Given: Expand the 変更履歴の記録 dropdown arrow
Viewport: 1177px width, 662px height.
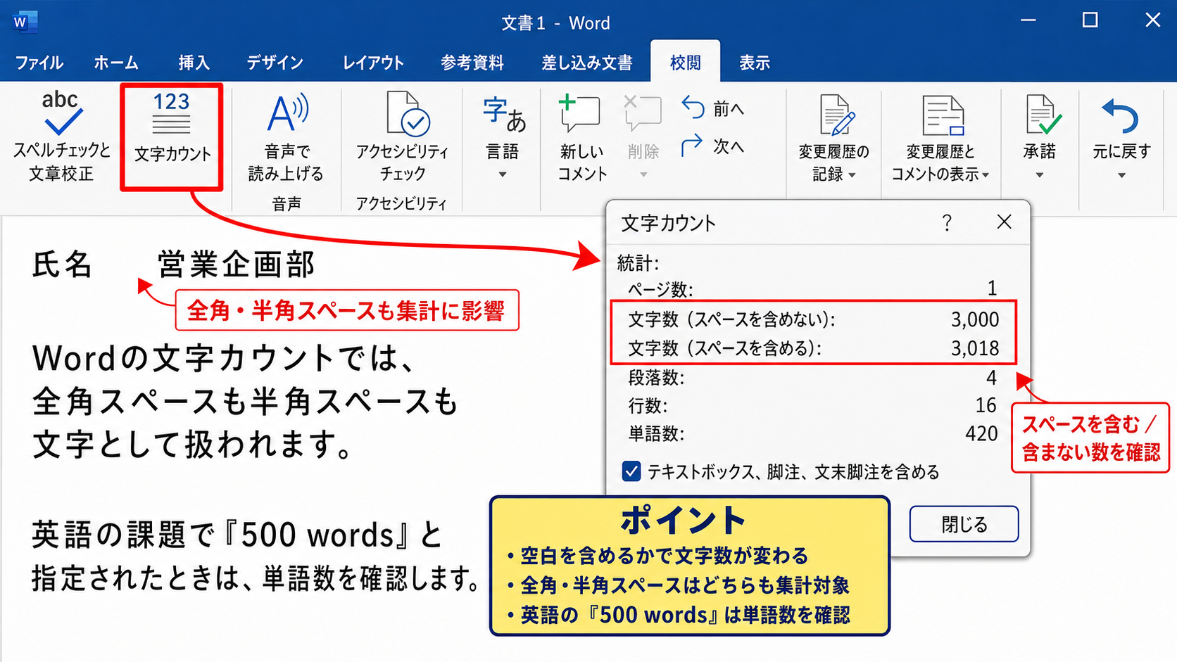Looking at the screenshot, I should coord(852,175).
